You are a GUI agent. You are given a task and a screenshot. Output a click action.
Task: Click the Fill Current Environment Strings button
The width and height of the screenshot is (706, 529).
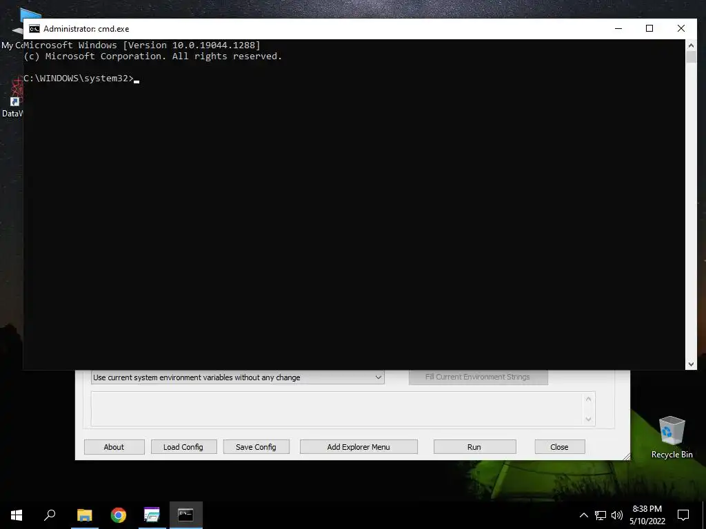478,377
